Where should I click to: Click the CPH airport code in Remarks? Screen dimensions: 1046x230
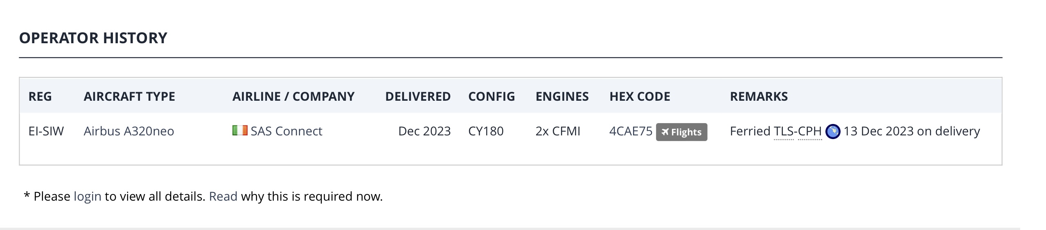pyautogui.click(x=810, y=131)
